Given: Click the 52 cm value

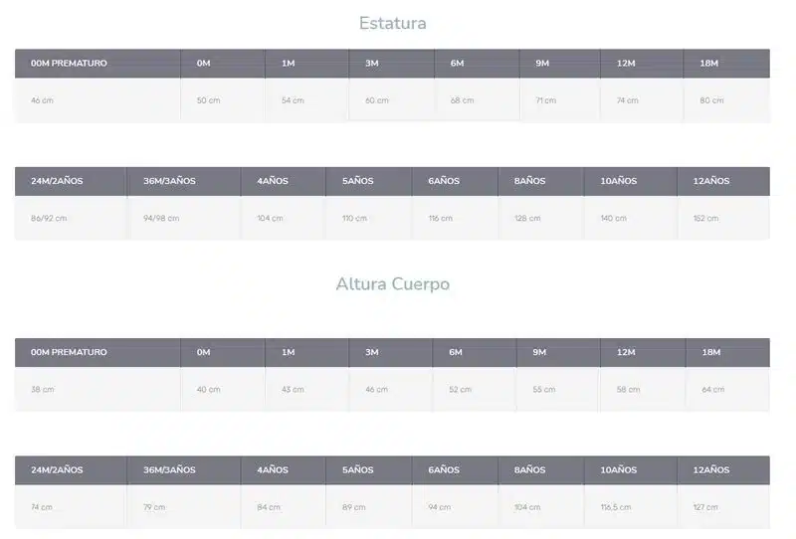Looking at the screenshot, I should (x=460, y=389).
